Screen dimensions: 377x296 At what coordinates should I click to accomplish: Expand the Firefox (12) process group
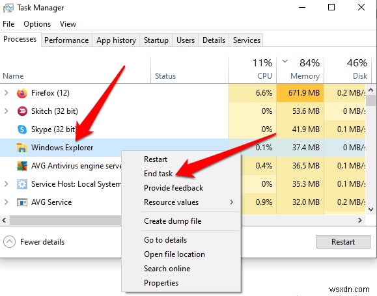point(7,93)
